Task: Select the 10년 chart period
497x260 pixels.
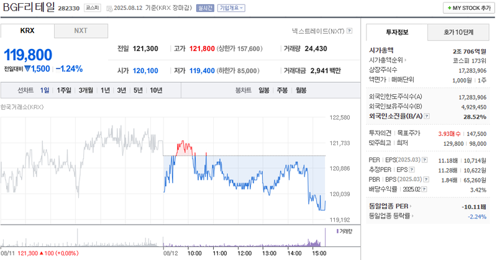Action: [156, 90]
